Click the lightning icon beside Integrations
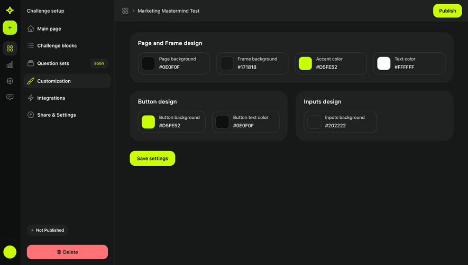 coord(31,98)
